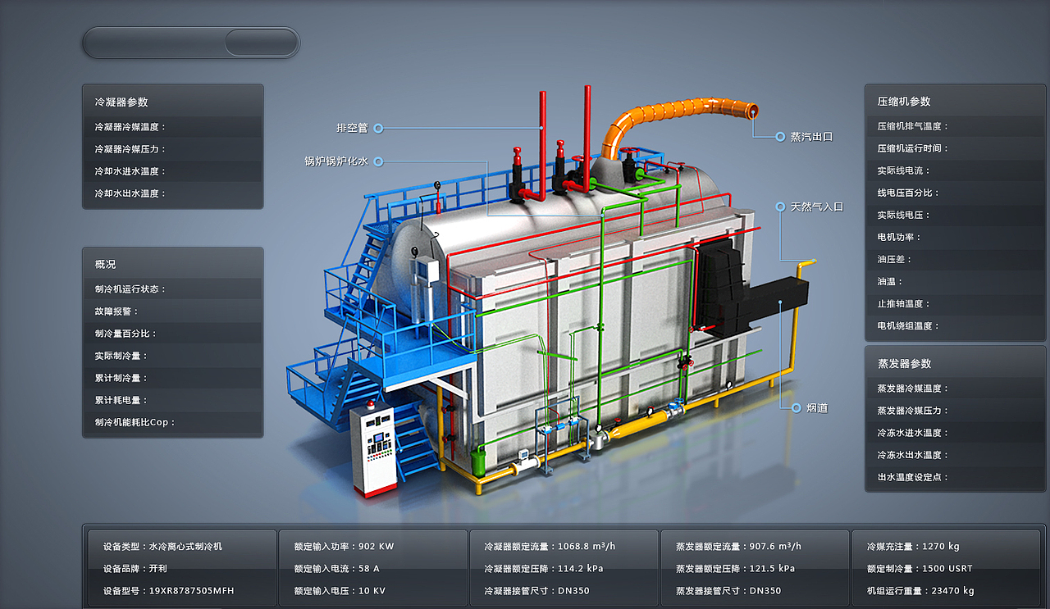This screenshot has width=1050, height=609.
Task: Click the 蒸发器冷媒压力 row
Action: (955, 411)
